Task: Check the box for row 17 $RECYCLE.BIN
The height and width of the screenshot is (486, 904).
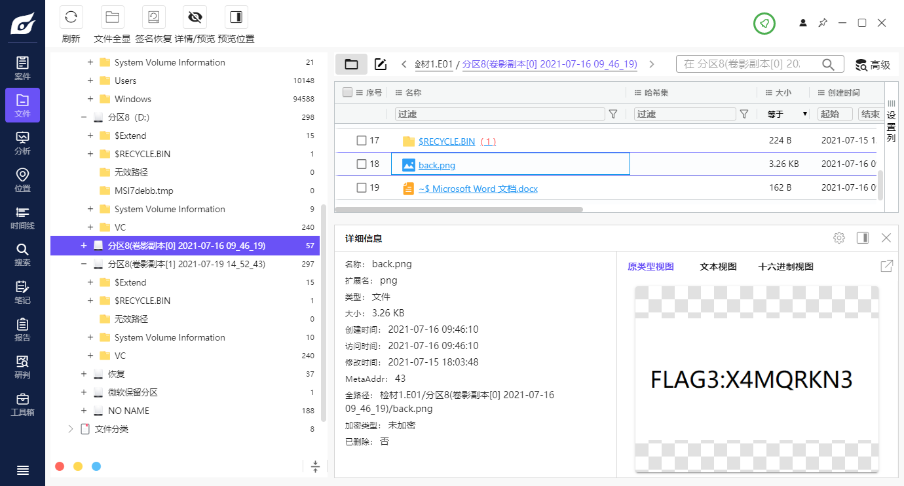Action: (x=361, y=141)
